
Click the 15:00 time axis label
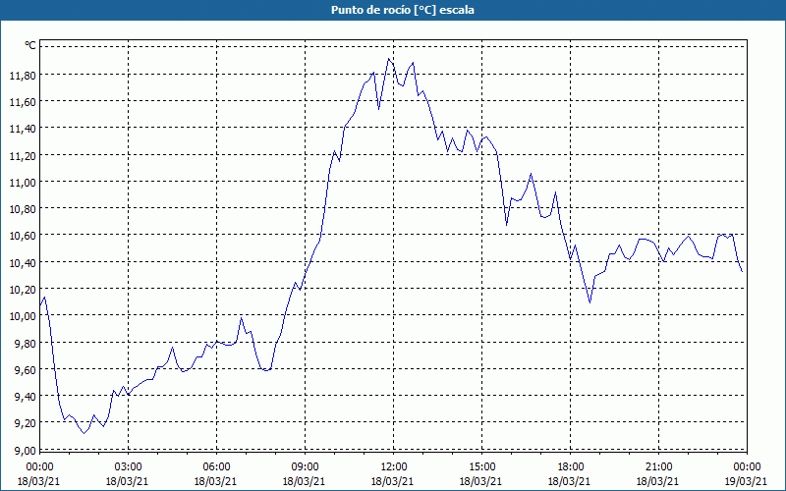[481, 467]
